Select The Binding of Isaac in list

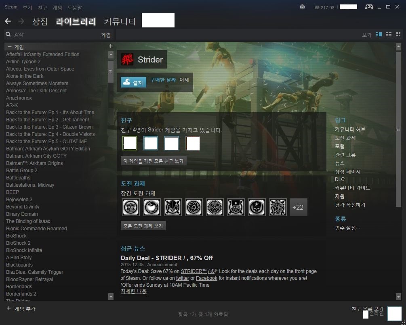(28, 221)
